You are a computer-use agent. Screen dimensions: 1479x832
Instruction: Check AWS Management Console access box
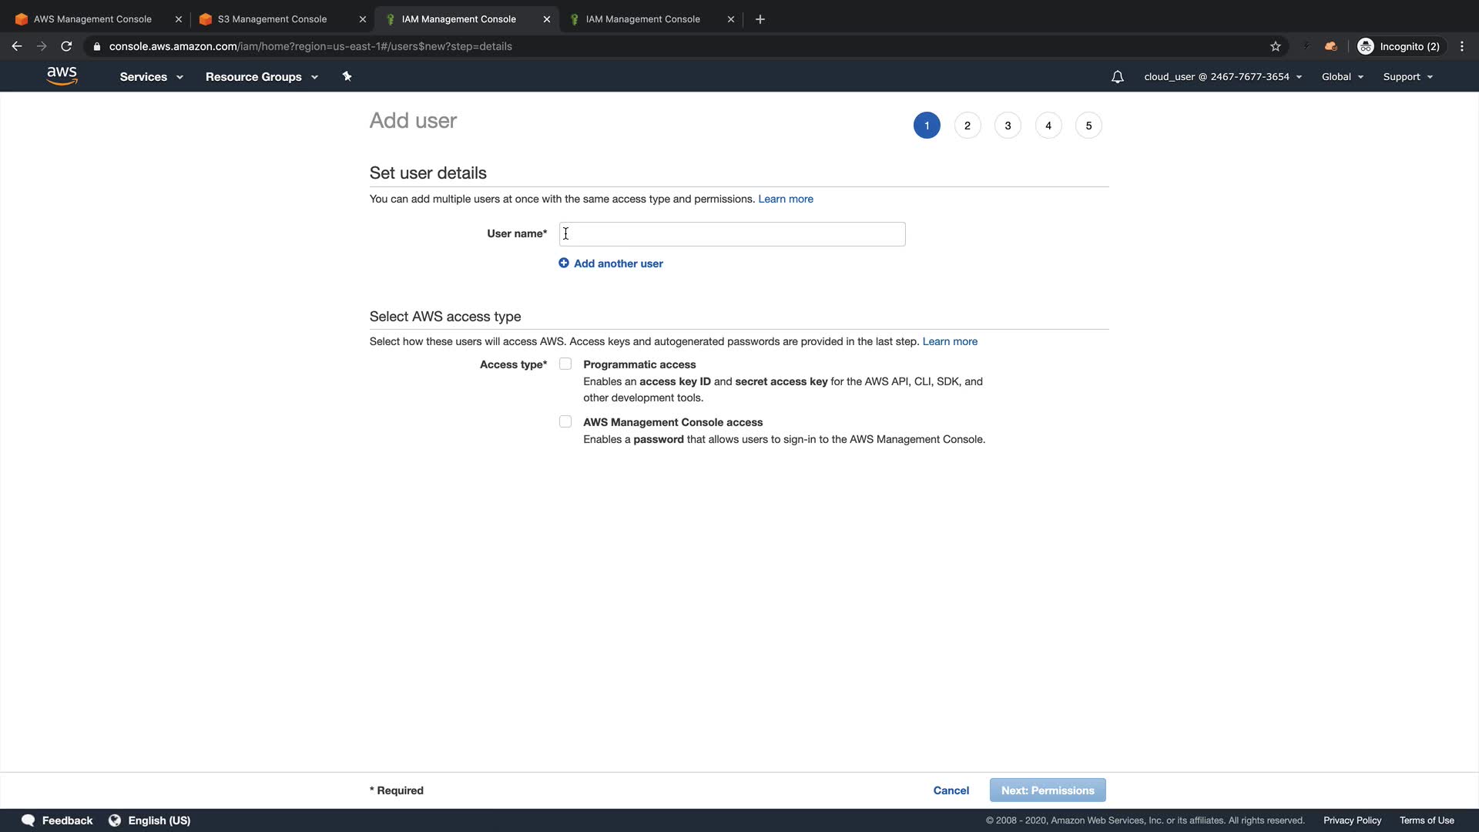tap(565, 422)
